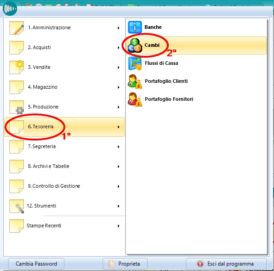Select 8. Archivi e Tabelle menu item
The image size is (274, 271).
[x=49, y=167]
